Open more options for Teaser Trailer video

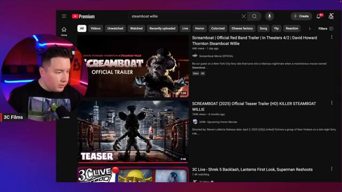click(x=332, y=103)
